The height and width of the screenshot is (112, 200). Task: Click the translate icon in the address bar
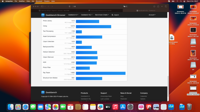tap(124, 6)
